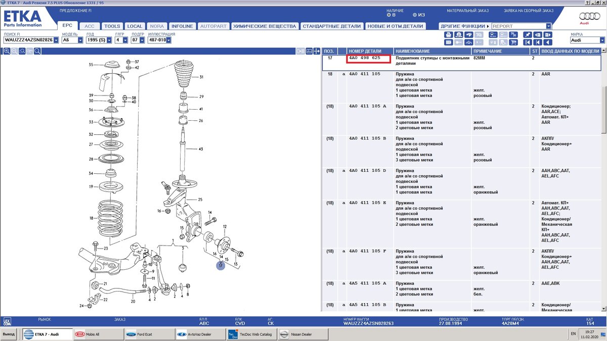Zoom in on the illustration
This screenshot has width=607, height=341.
coord(7,51)
